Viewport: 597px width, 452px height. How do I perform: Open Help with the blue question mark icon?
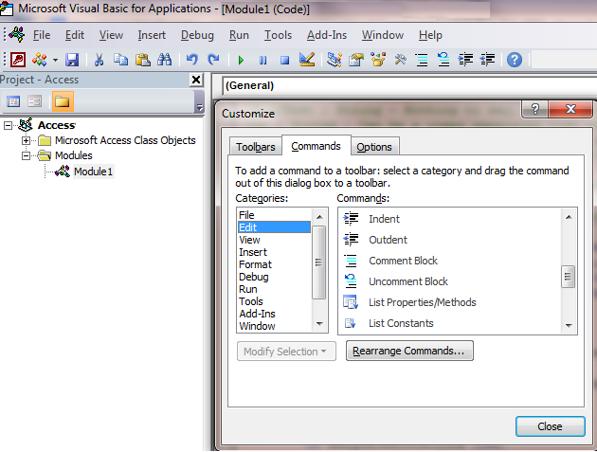click(x=515, y=60)
